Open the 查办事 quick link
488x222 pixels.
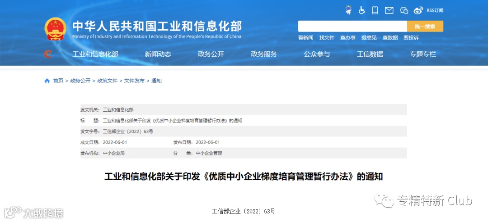coord(348,38)
